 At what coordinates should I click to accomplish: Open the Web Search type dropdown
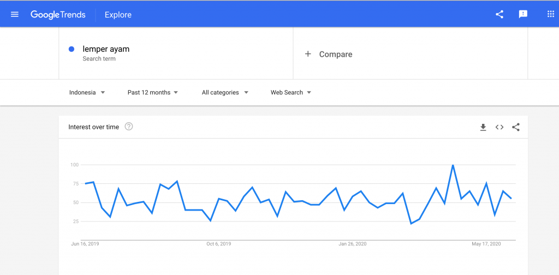tap(291, 93)
